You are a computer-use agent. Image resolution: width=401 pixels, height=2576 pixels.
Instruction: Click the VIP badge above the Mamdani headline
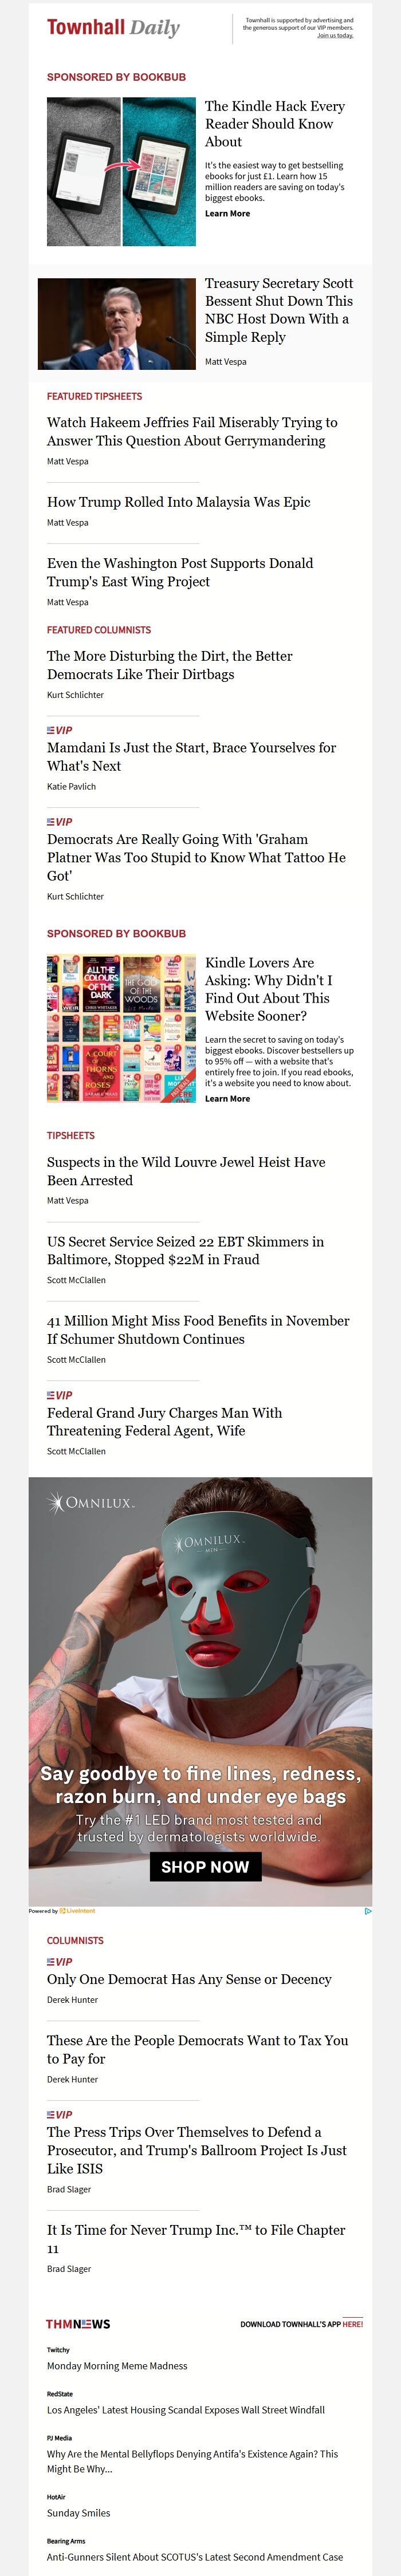tap(60, 730)
